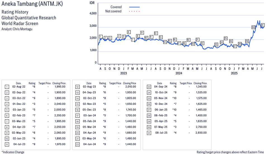Viewport: 267px width, 154px height.
Task: Click table index box 30 beside 07-May-25
Action: point(149,127)
